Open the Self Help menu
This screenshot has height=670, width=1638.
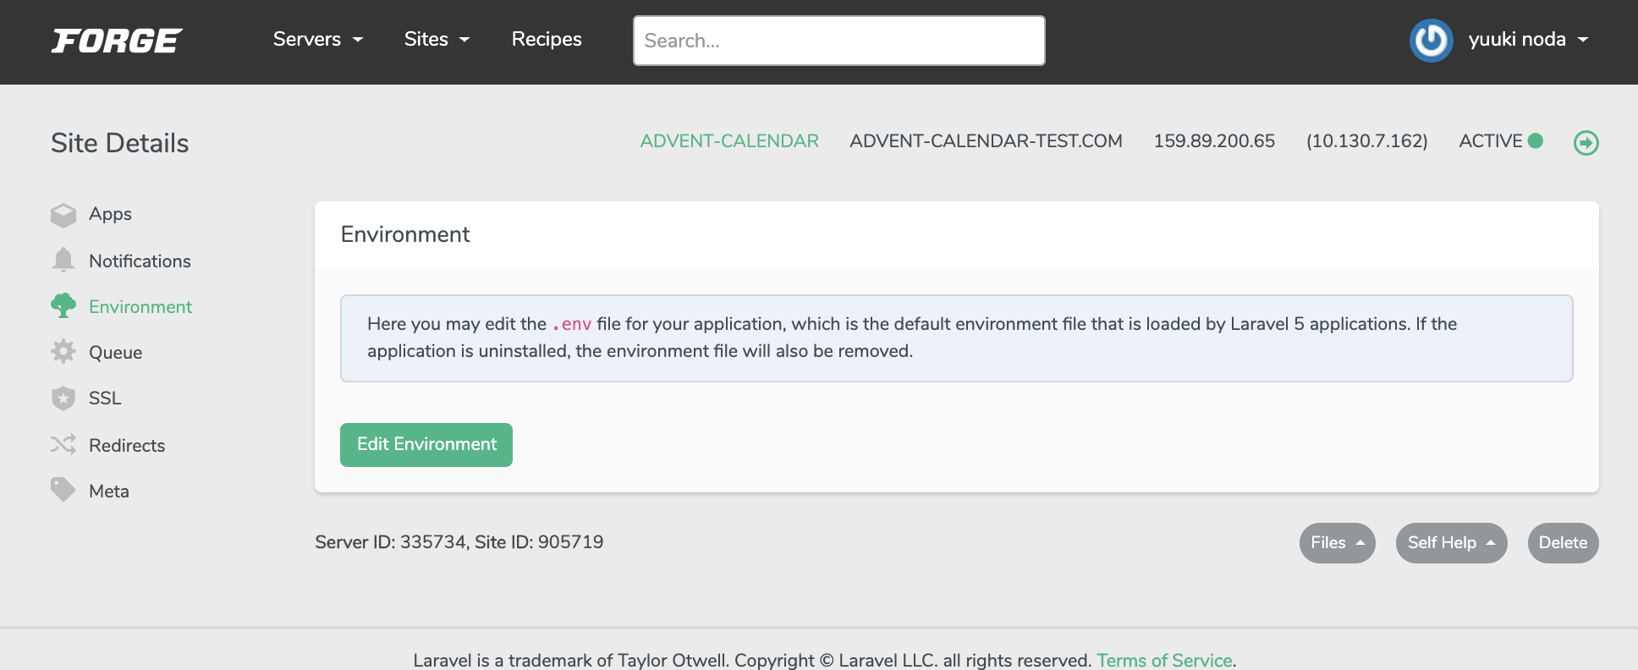[x=1452, y=543]
